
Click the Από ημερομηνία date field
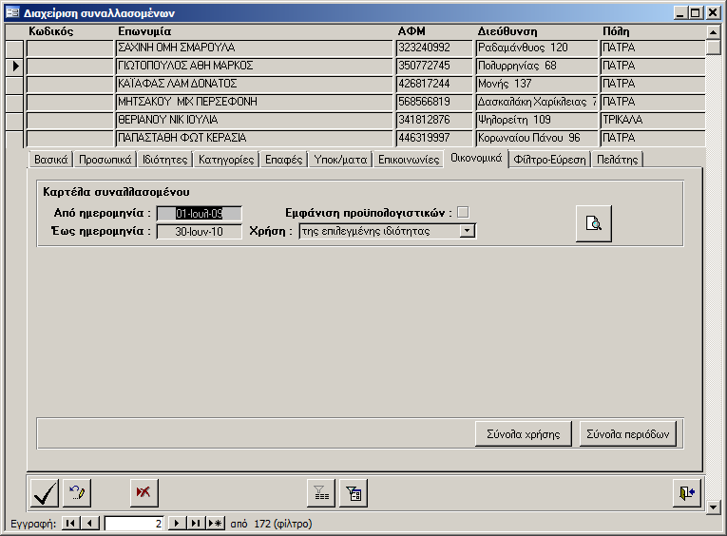coord(199,213)
